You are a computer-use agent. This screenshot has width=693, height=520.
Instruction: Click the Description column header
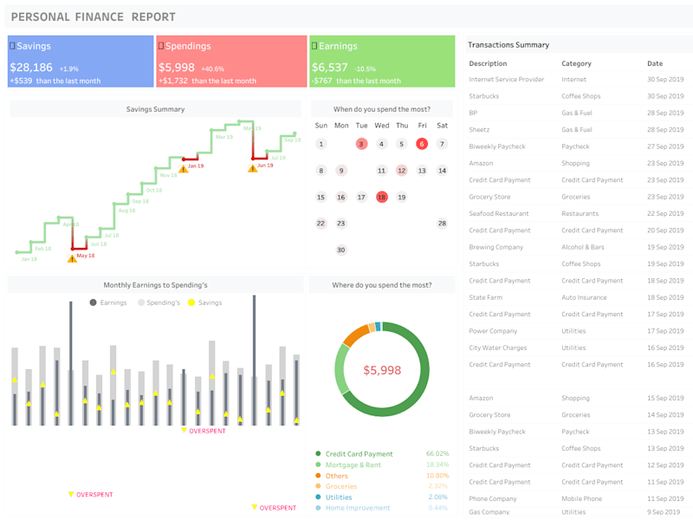(x=488, y=63)
